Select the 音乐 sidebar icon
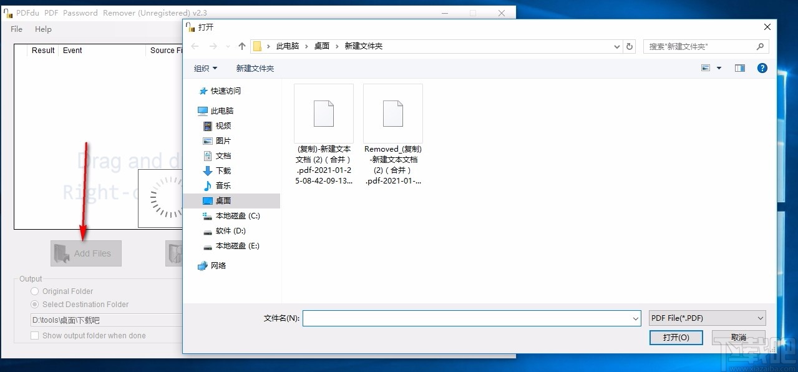 pyautogui.click(x=208, y=185)
